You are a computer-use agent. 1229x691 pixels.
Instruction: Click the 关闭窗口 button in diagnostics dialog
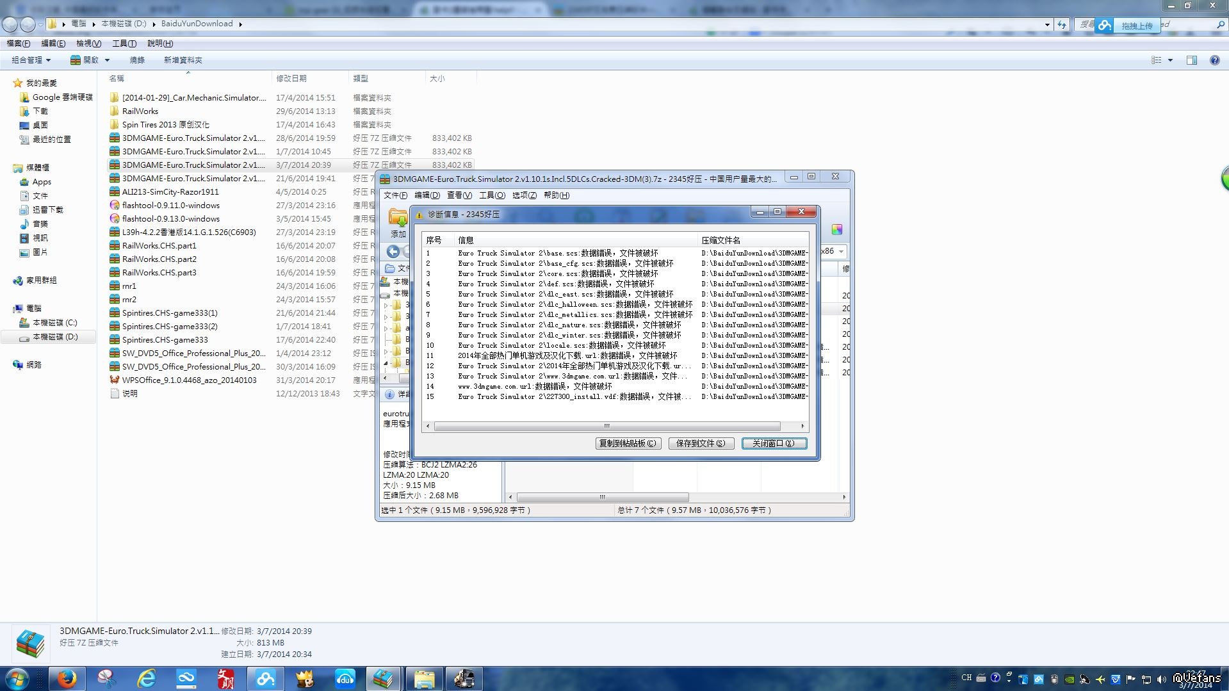[774, 443]
